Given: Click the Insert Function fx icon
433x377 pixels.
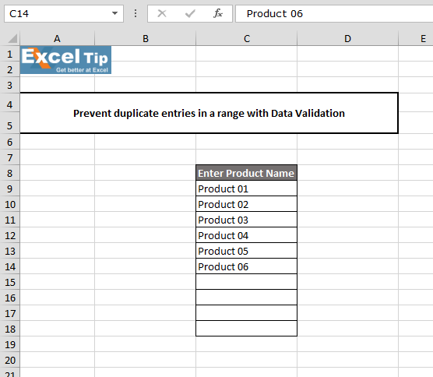Looking at the screenshot, I should point(218,13).
